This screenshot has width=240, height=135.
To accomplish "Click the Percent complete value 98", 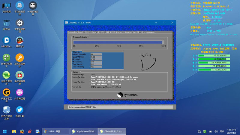I will click(x=96, y=54).
